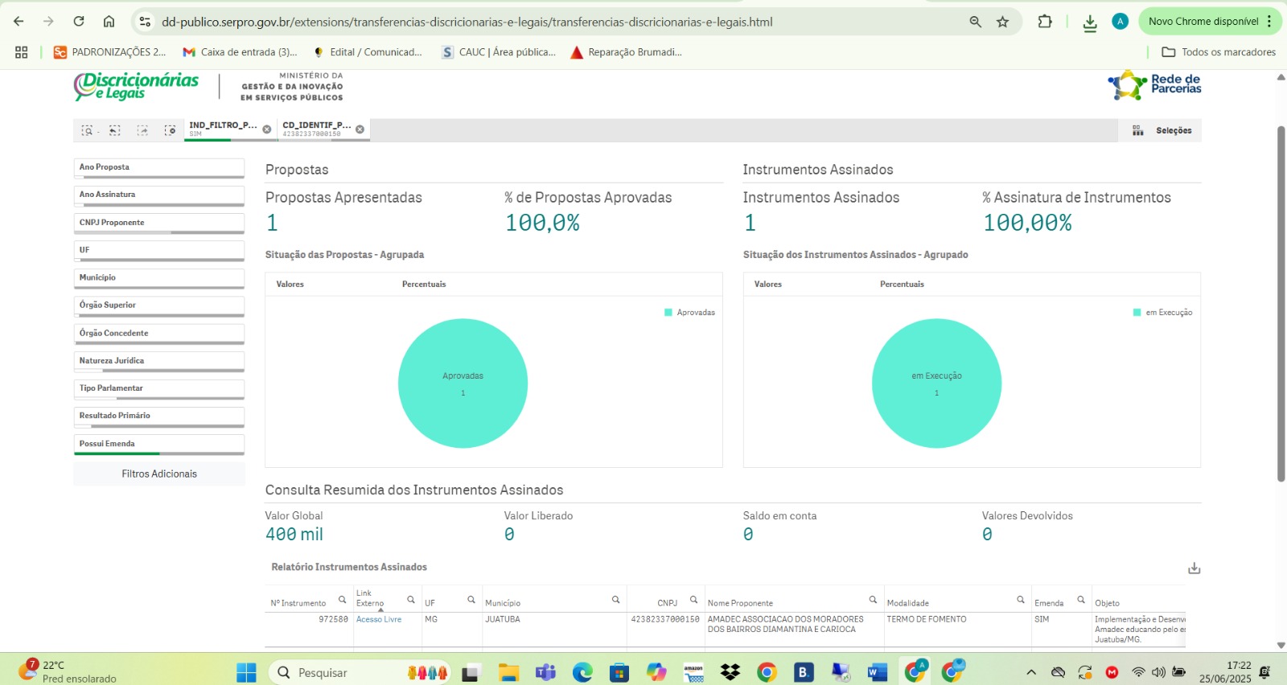The image size is (1287, 685).
Task: Open Chrome extensions menu
Action: coord(1045,22)
